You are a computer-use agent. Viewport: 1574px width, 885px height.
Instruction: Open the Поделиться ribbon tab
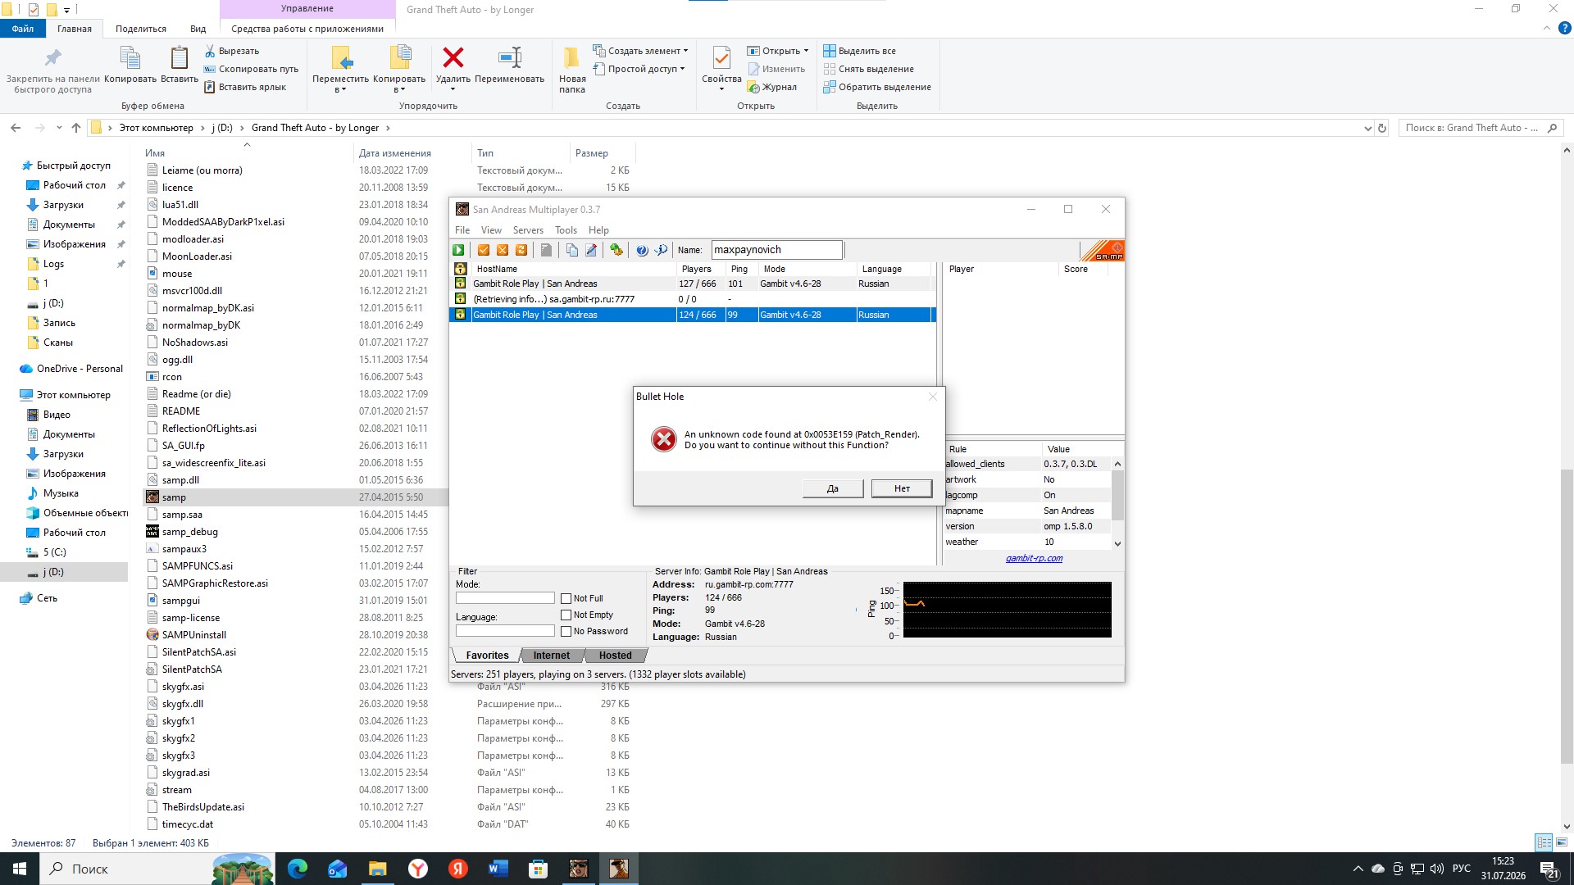(x=141, y=29)
